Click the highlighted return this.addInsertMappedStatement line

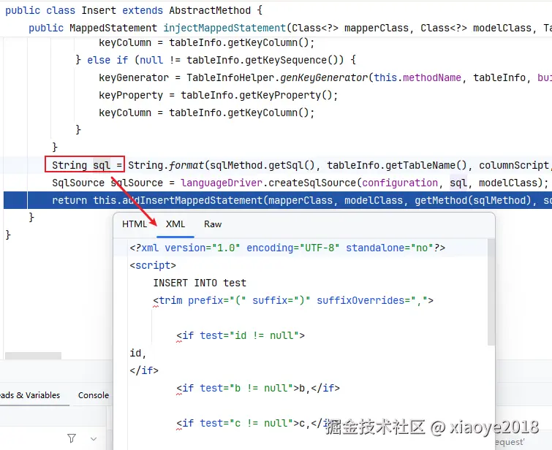(278, 200)
